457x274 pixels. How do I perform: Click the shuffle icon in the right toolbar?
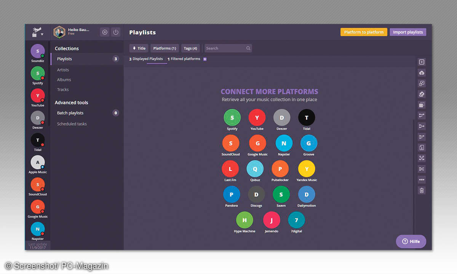(422, 169)
